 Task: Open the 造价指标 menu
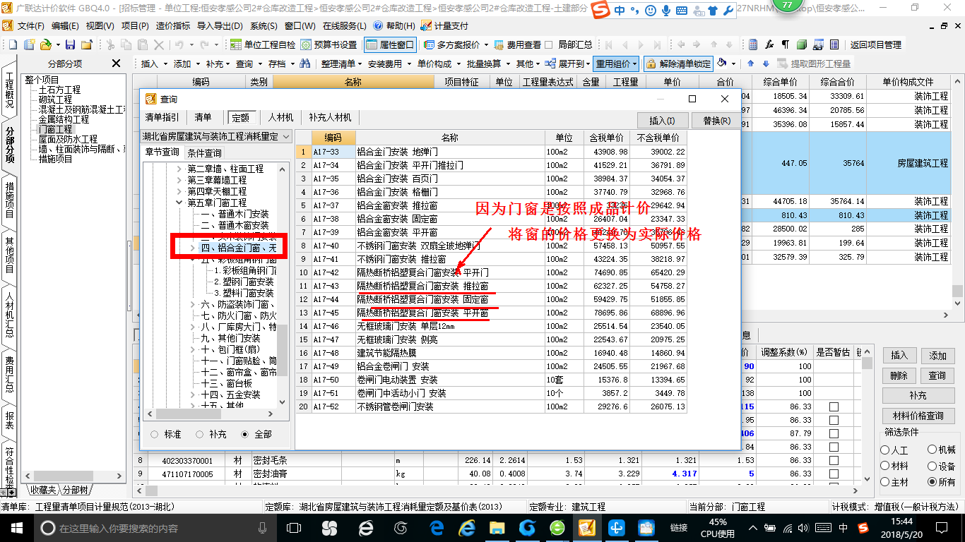(173, 25)
